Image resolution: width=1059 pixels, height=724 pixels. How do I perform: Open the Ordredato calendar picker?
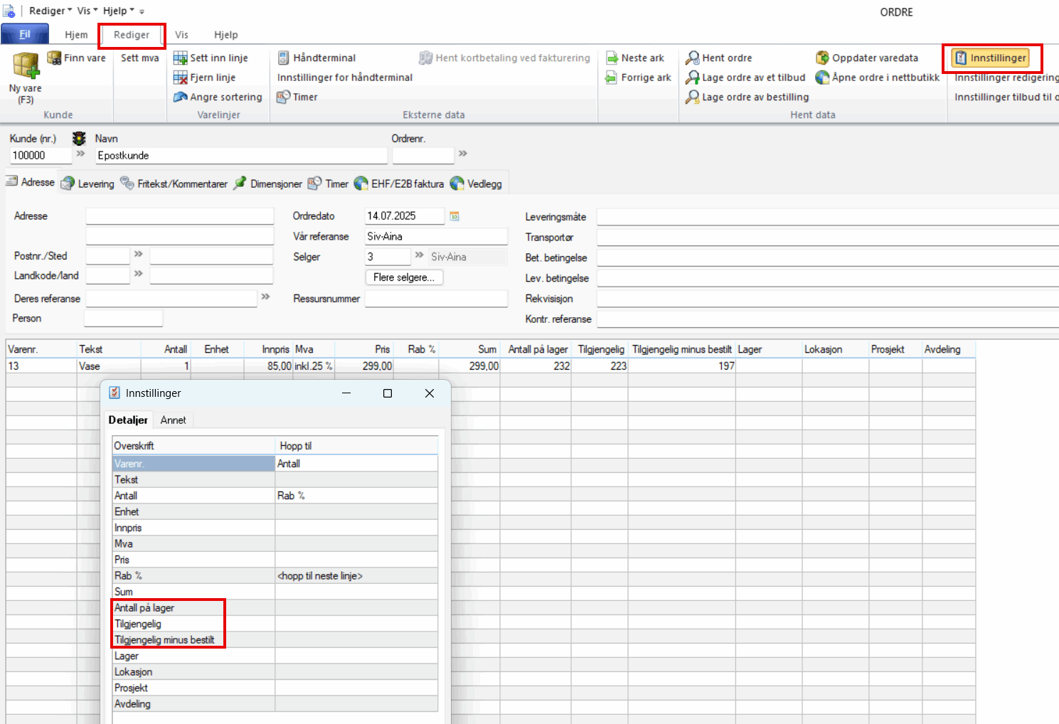point(454,216)
